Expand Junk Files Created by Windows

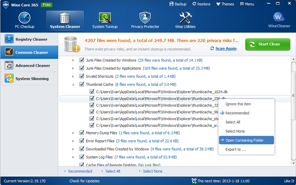point(73,60)
